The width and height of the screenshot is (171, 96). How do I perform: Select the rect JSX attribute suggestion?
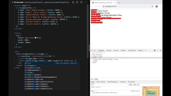click(52, 63)
